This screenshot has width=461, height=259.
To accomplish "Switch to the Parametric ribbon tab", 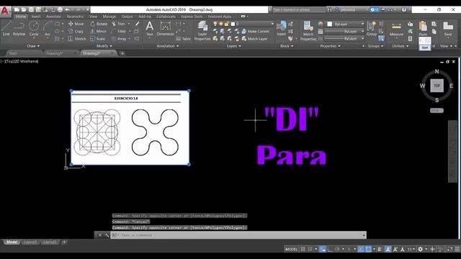I will click(75, 17).
